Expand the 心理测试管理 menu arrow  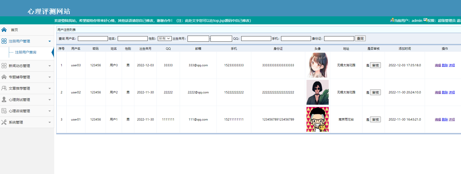pyautogui.click(x=50, y=100)
